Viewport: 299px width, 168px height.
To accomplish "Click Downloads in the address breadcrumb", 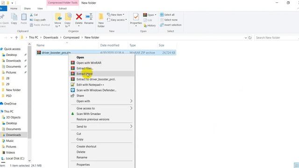I will click(x=51, y=37).
